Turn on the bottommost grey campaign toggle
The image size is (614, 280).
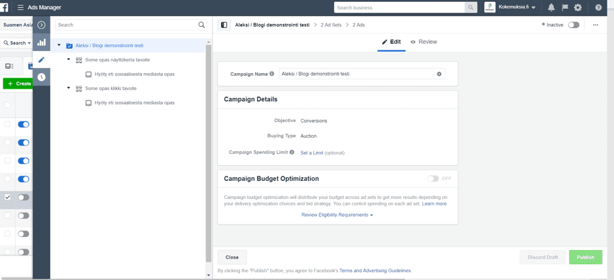pos(24,252)
